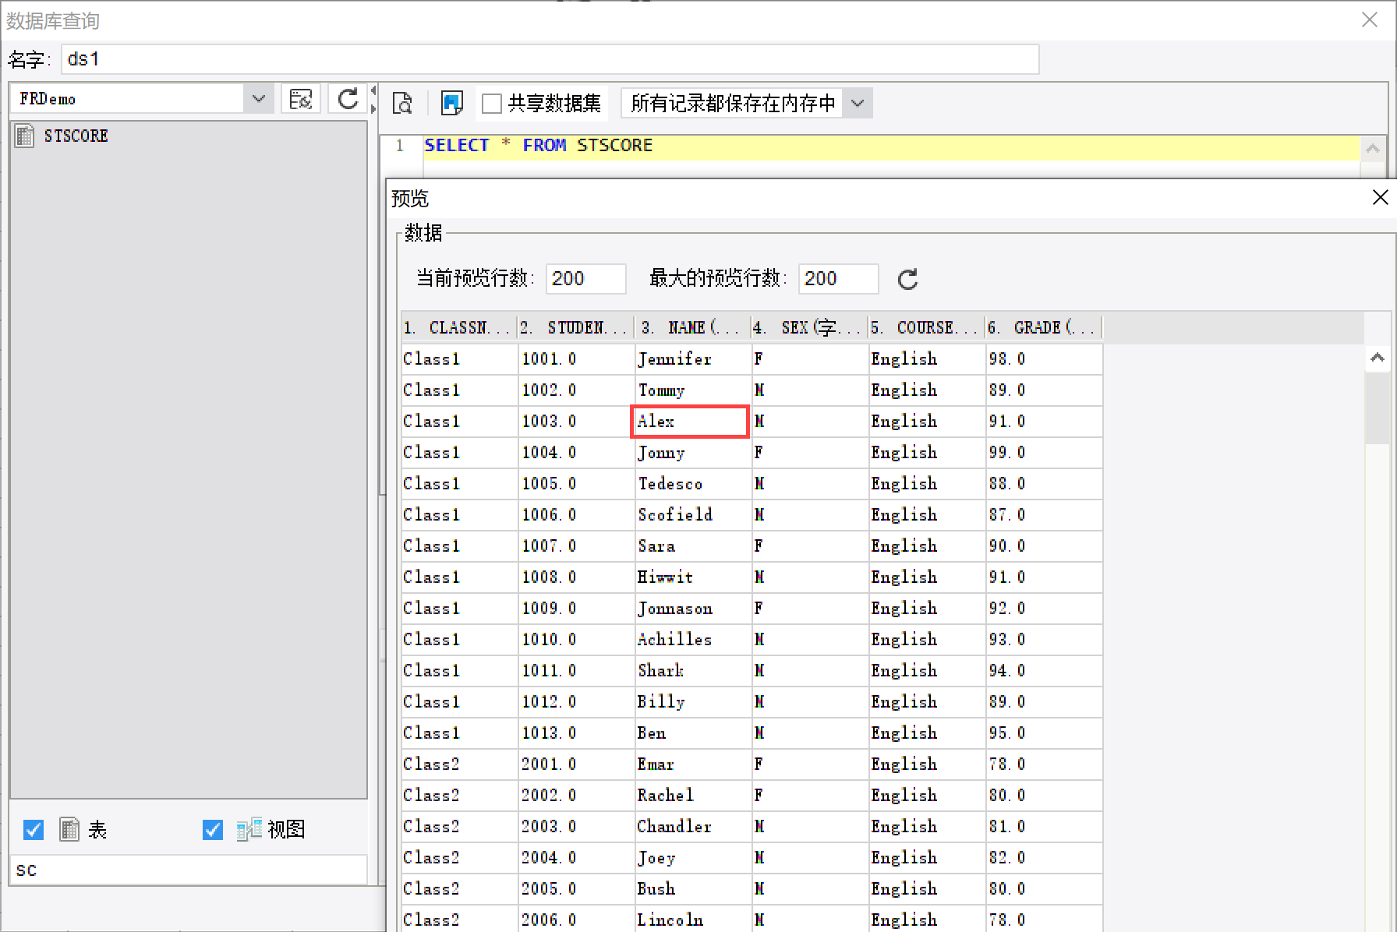
Task: Select the name cell Lincoln
Action: [693, 919]
